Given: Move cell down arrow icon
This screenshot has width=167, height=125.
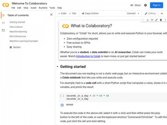Looking at the screenshot, I should (148, 20).
